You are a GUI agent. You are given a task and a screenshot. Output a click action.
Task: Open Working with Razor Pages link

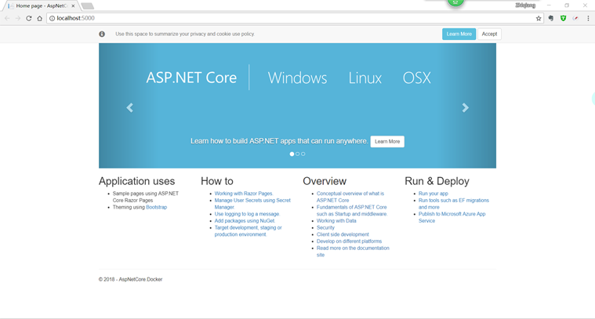(243, 194)
